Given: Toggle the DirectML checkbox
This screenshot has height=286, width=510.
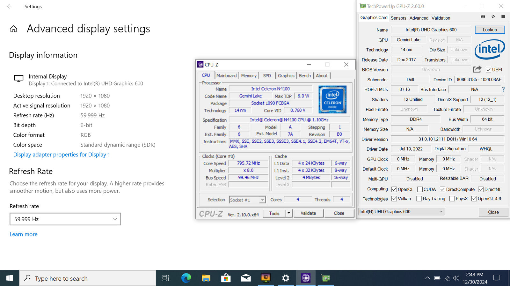Looking at the screenshot, I should (481, 189).
